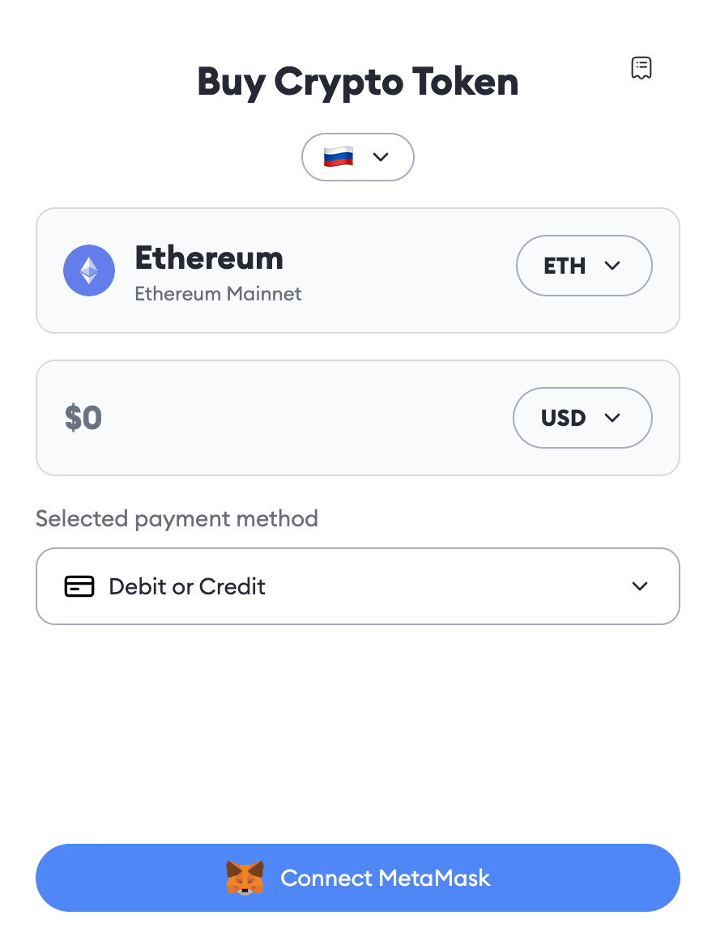Open the USD currency dropdown
716x928 pixels.
pyautogui.click(x=582, y=418)
